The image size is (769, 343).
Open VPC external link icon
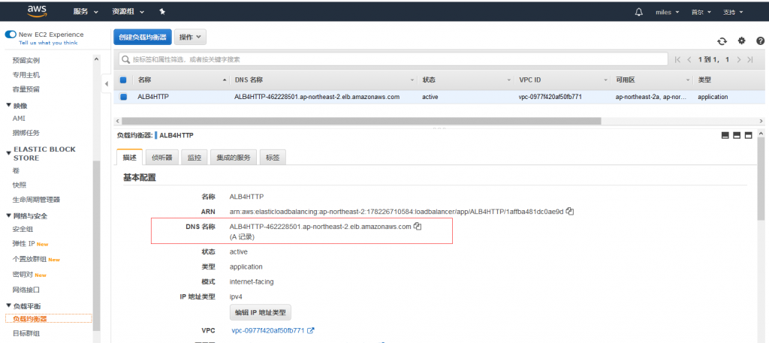(310, 331)
